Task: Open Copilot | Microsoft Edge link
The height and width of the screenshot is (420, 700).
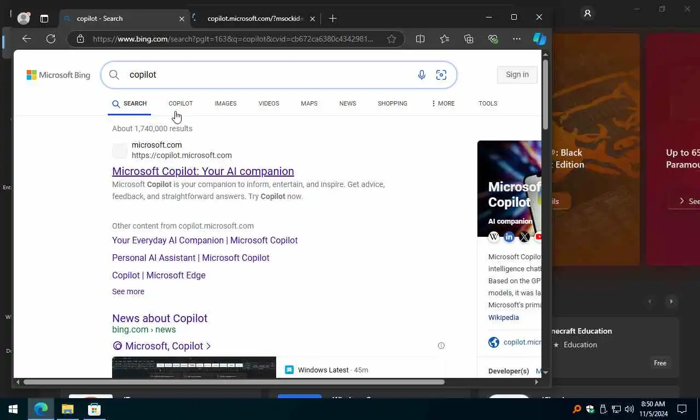Action: (x=159, y=275)
